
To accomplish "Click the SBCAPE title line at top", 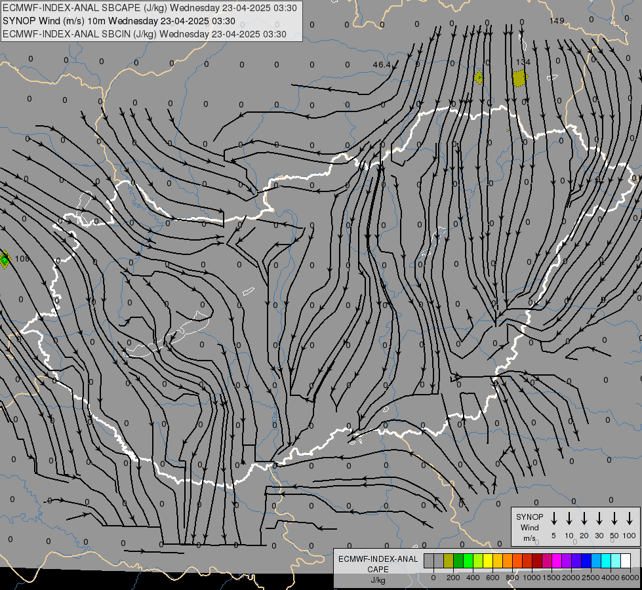I will click(x=150, y=8).
